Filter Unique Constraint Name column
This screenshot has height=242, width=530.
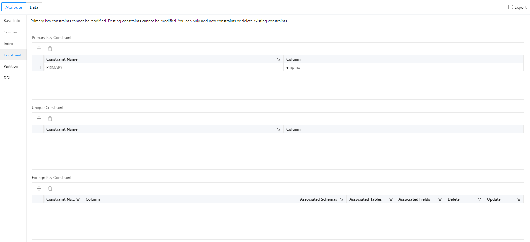coord(279,129)
